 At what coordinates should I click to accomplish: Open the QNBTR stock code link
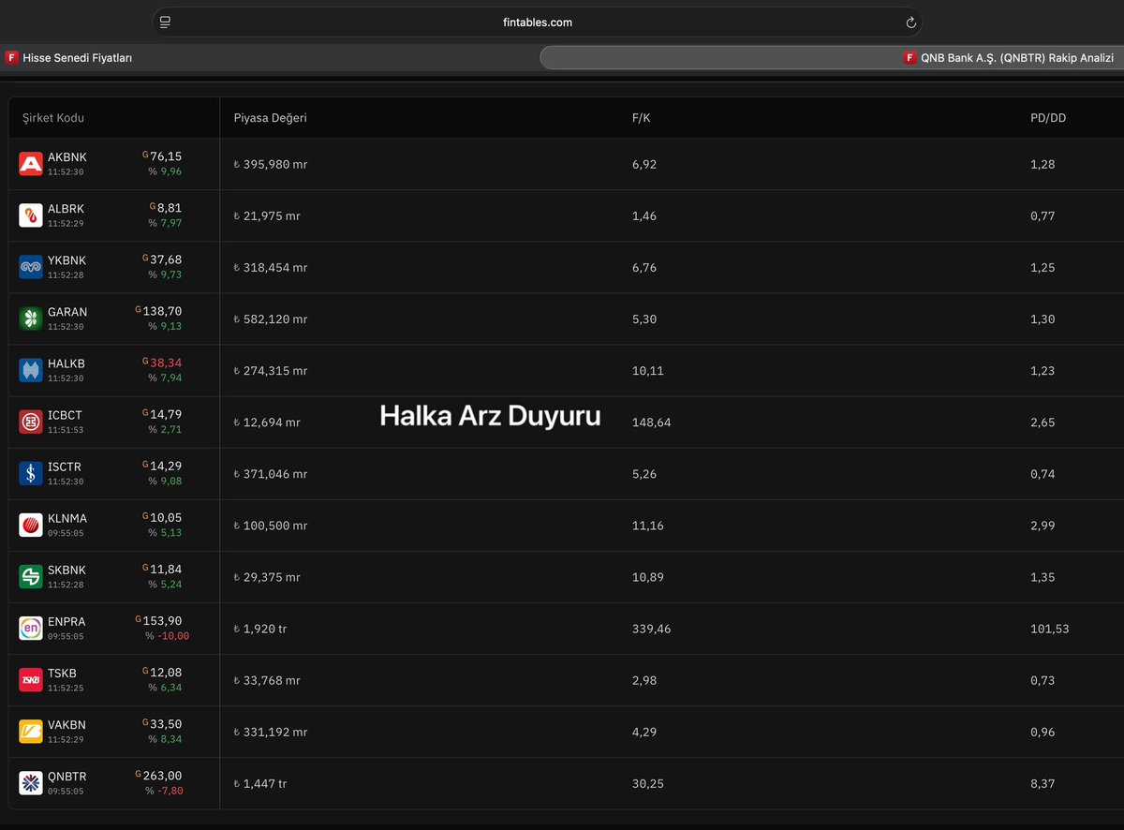point(67,776)
